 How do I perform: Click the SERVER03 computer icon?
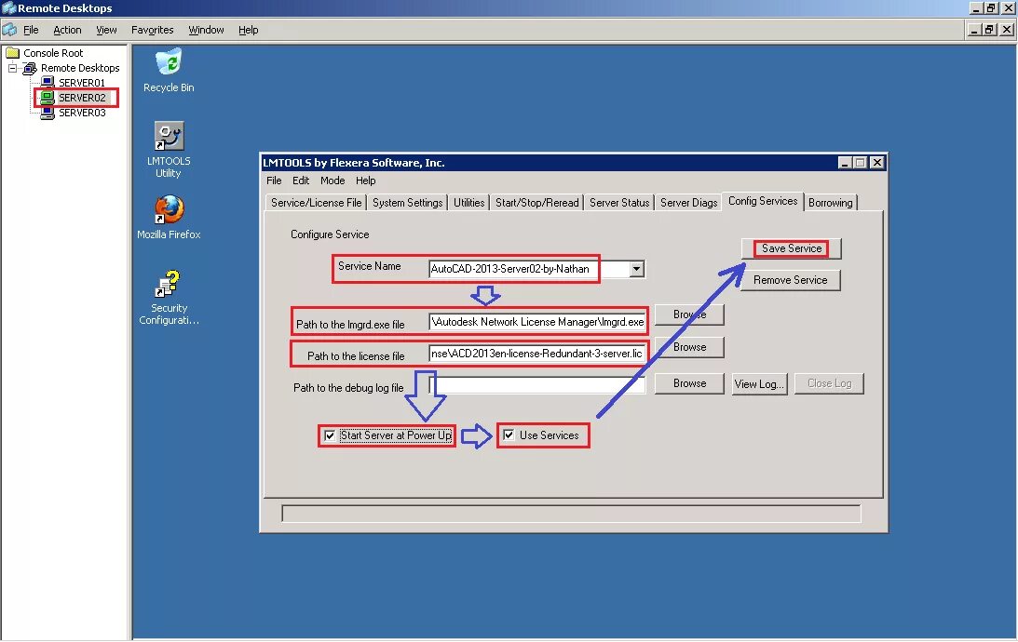pos(48,113)
